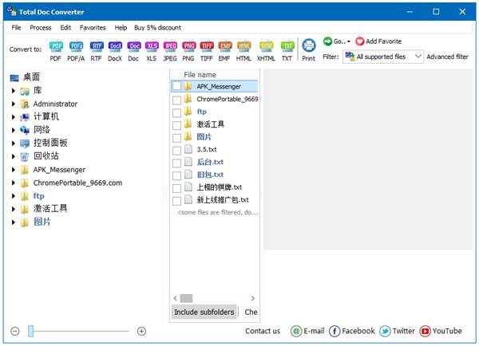Click the green Go arrow icon
The width and height of the screenshot is (479, 346).
tap(327, 41)
